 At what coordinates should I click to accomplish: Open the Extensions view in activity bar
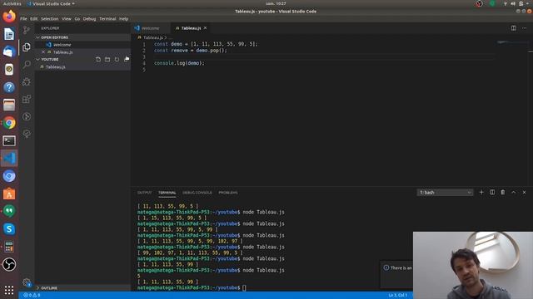(x=27, y=99)
